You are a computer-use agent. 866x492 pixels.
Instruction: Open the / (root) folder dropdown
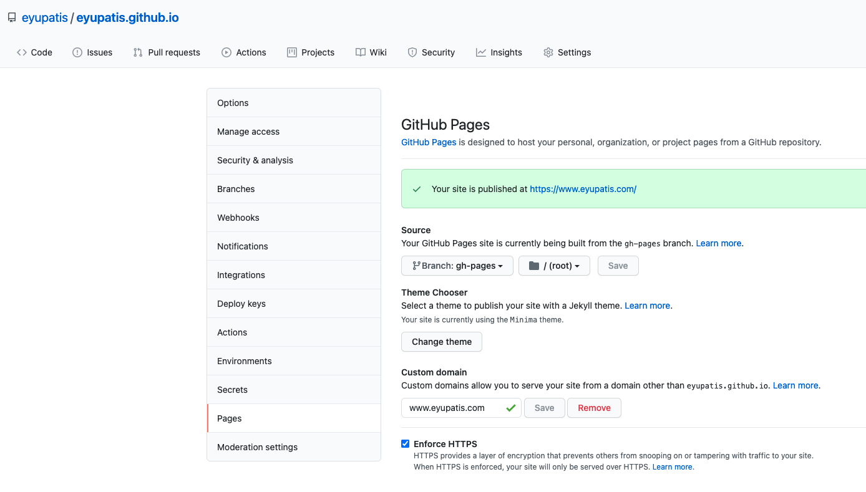click(x=554, y=266)
